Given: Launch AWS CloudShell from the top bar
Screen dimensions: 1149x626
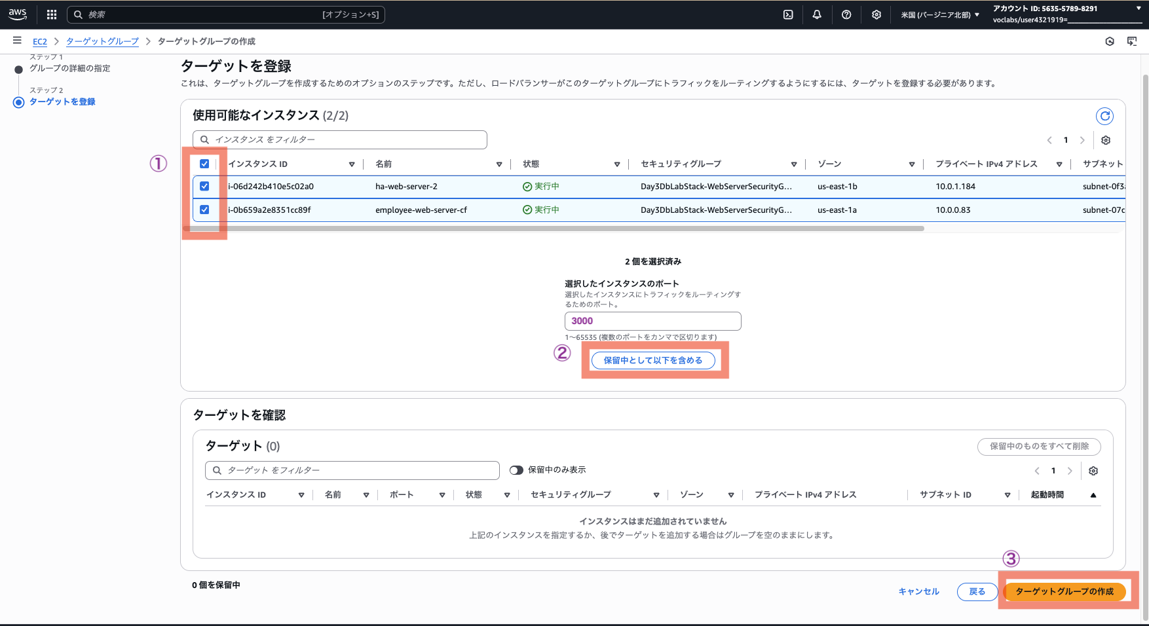Looking at the screenshot, I should pos(788,14).
